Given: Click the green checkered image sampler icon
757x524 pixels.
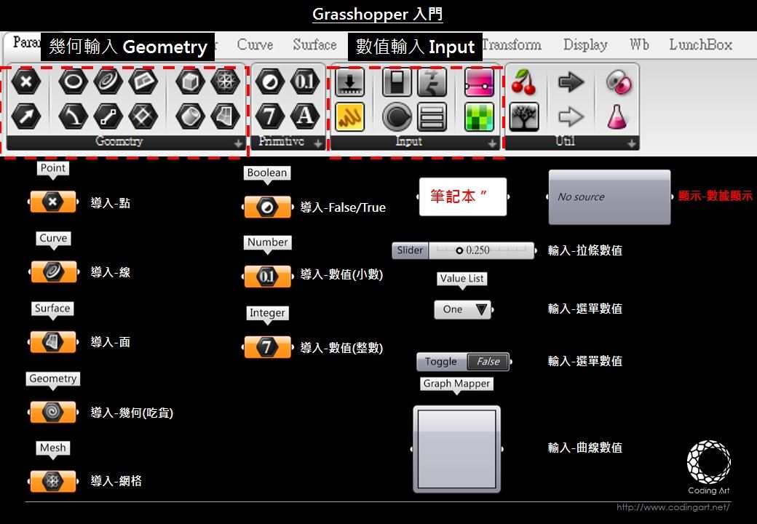Looking at the screenshot, I should point(479,116).
